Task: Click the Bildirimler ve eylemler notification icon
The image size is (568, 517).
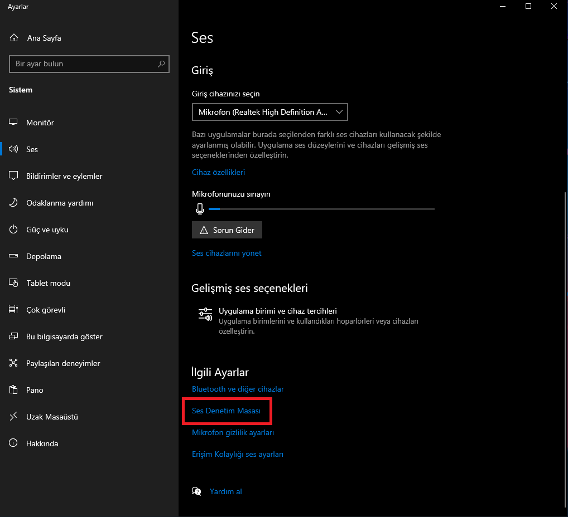Action: tap(13, 176)
